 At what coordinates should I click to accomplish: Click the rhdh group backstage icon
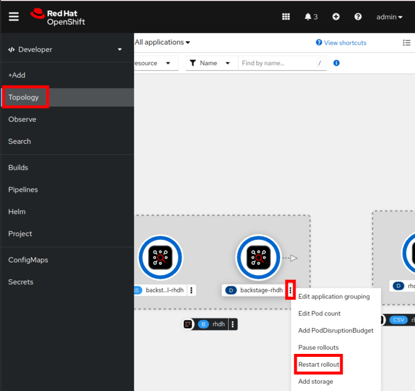coord(188,324)
